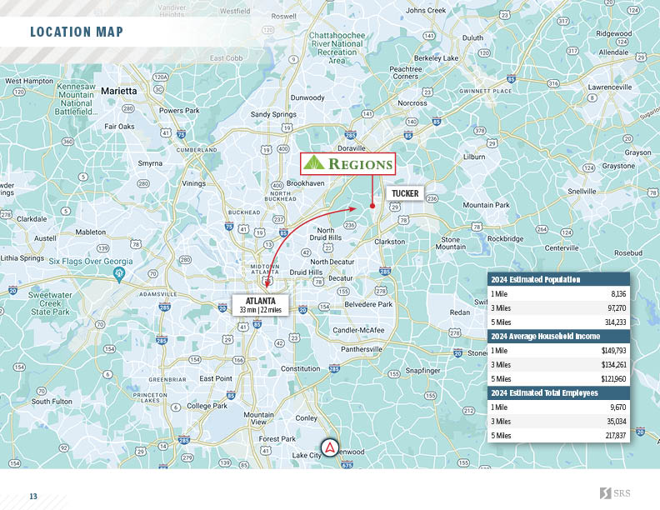
Task: Click the route 166 highway shield
Action: point(238,360)
